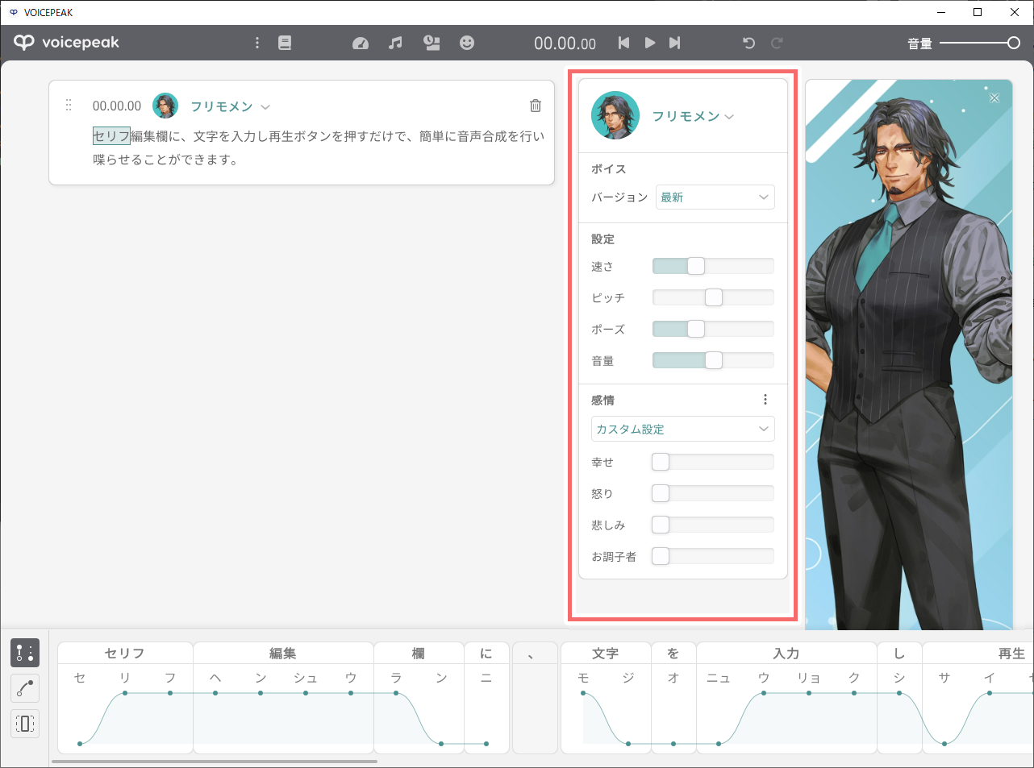The width and height of the screenshot is (1034, 768).
Task: Select the 文字 word in the accent editor
Action: click(x=606, y=653)
